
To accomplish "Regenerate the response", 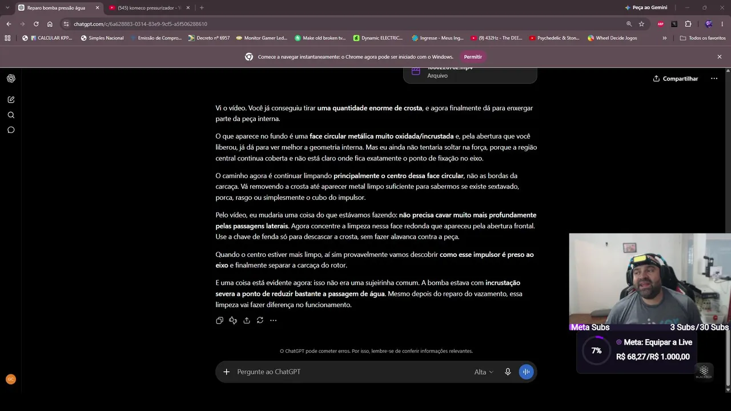I will pyautogui.click(x=260, y=320).
